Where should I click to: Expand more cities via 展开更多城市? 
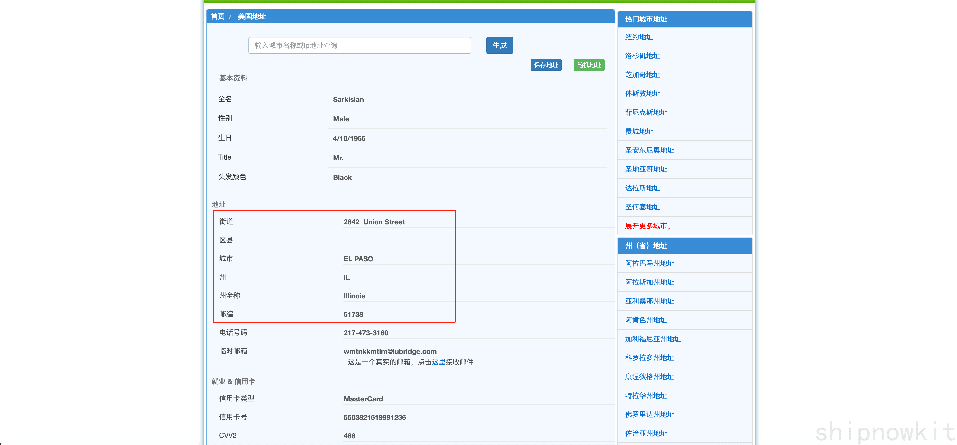(647, 226)
